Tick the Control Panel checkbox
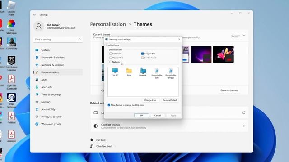The width and height of the screenshot is (289, 162). [143, 58]
